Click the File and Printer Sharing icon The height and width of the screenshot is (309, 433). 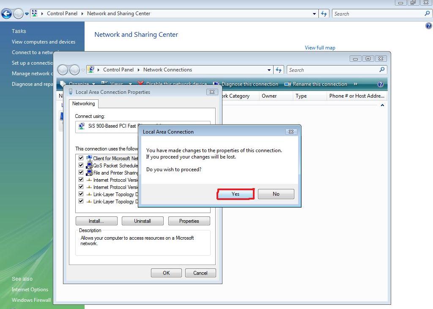pos(89,172)
